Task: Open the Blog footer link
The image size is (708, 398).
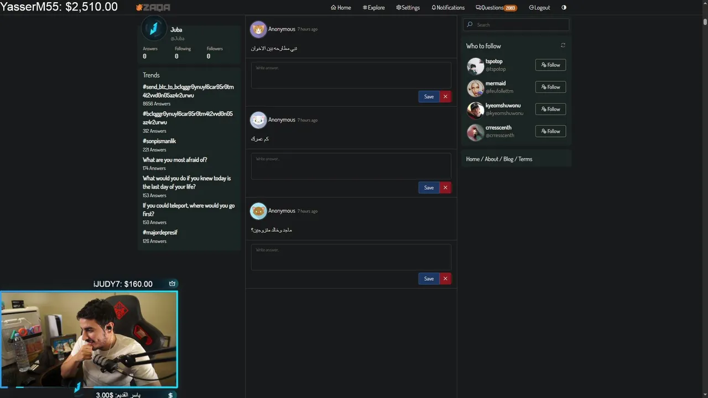Action: (508, 159)
